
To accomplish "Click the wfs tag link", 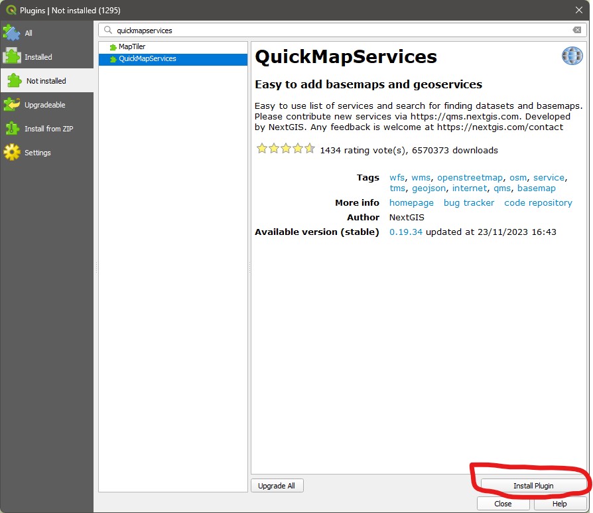I will 397,177.
